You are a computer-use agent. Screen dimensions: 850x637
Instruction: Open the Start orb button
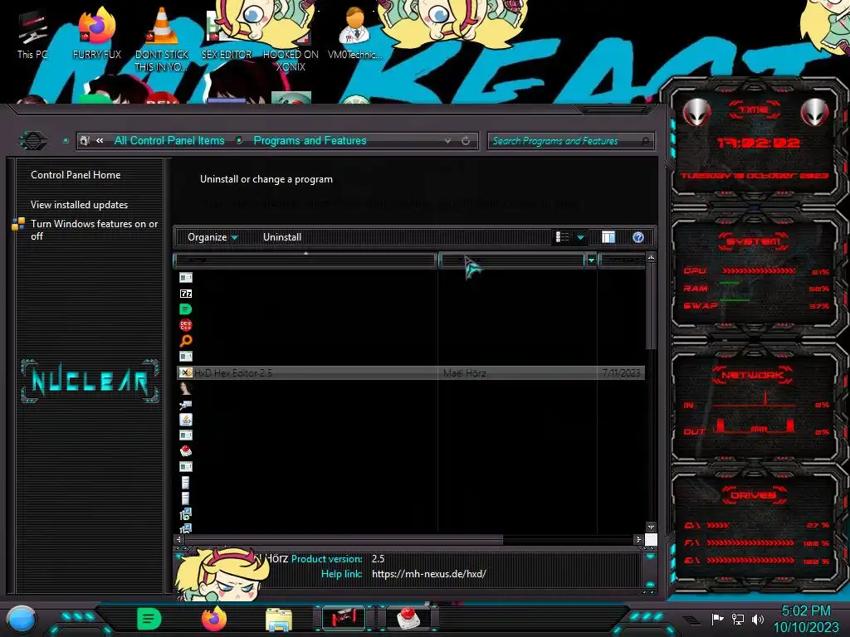point(22,619)
